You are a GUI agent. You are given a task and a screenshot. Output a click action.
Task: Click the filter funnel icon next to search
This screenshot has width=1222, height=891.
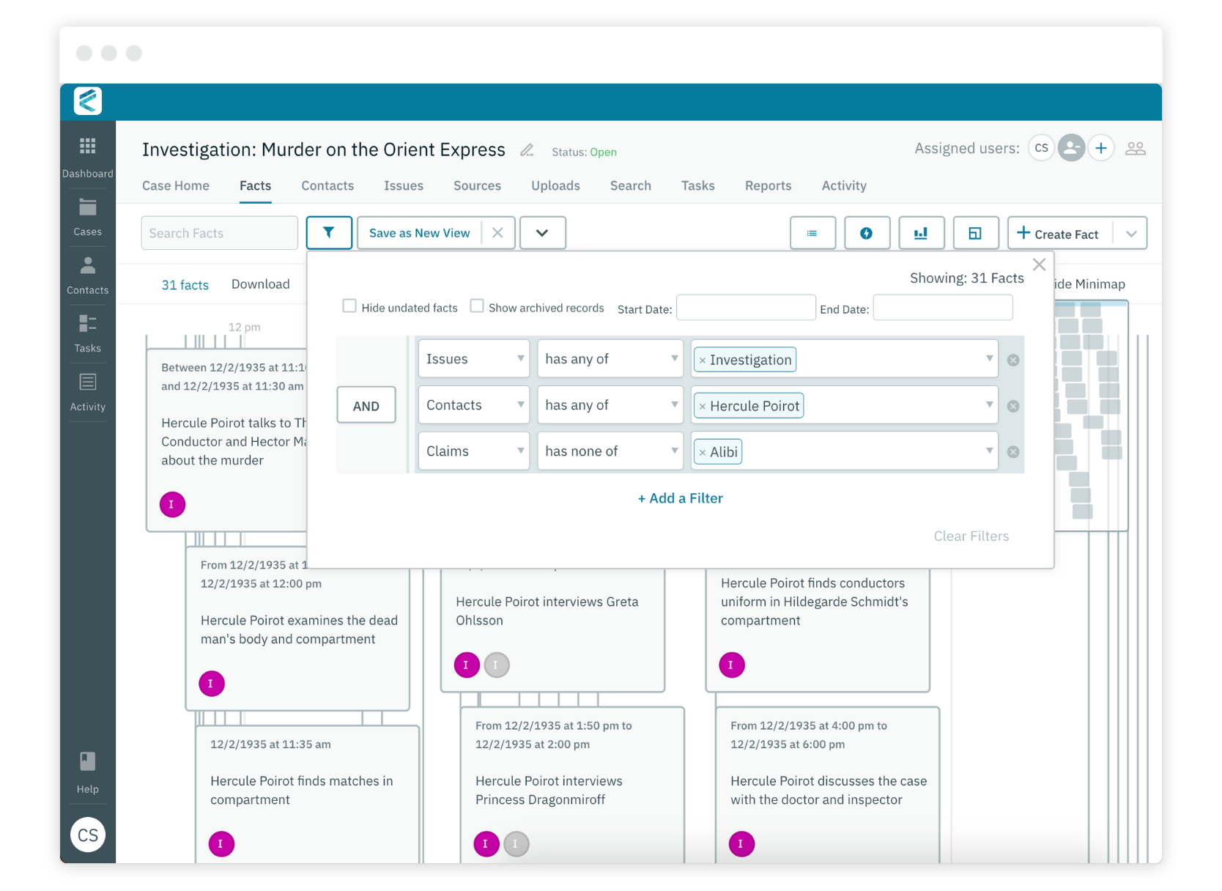coord(329,232)
